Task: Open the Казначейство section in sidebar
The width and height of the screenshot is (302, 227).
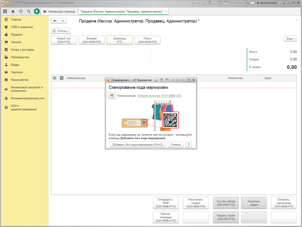Action: tap(20, 80)
